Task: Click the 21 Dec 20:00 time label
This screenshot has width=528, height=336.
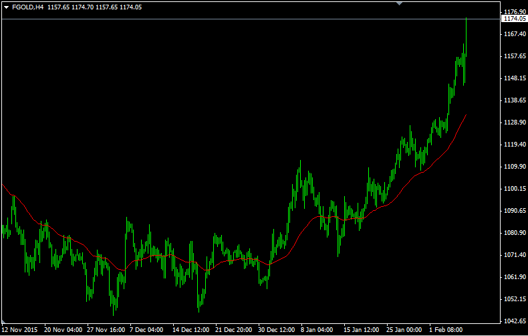Action: tap(234, 329)
